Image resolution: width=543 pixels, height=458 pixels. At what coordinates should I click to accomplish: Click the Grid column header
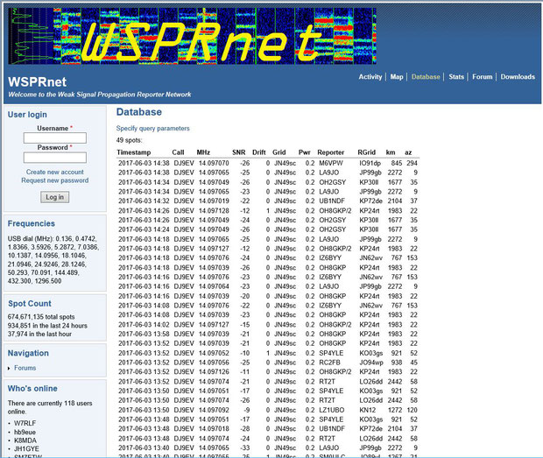[279, 152]
